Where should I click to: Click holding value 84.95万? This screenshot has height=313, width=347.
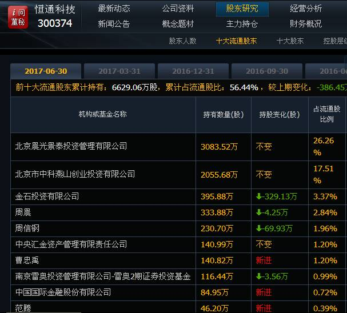pos(214,292)
